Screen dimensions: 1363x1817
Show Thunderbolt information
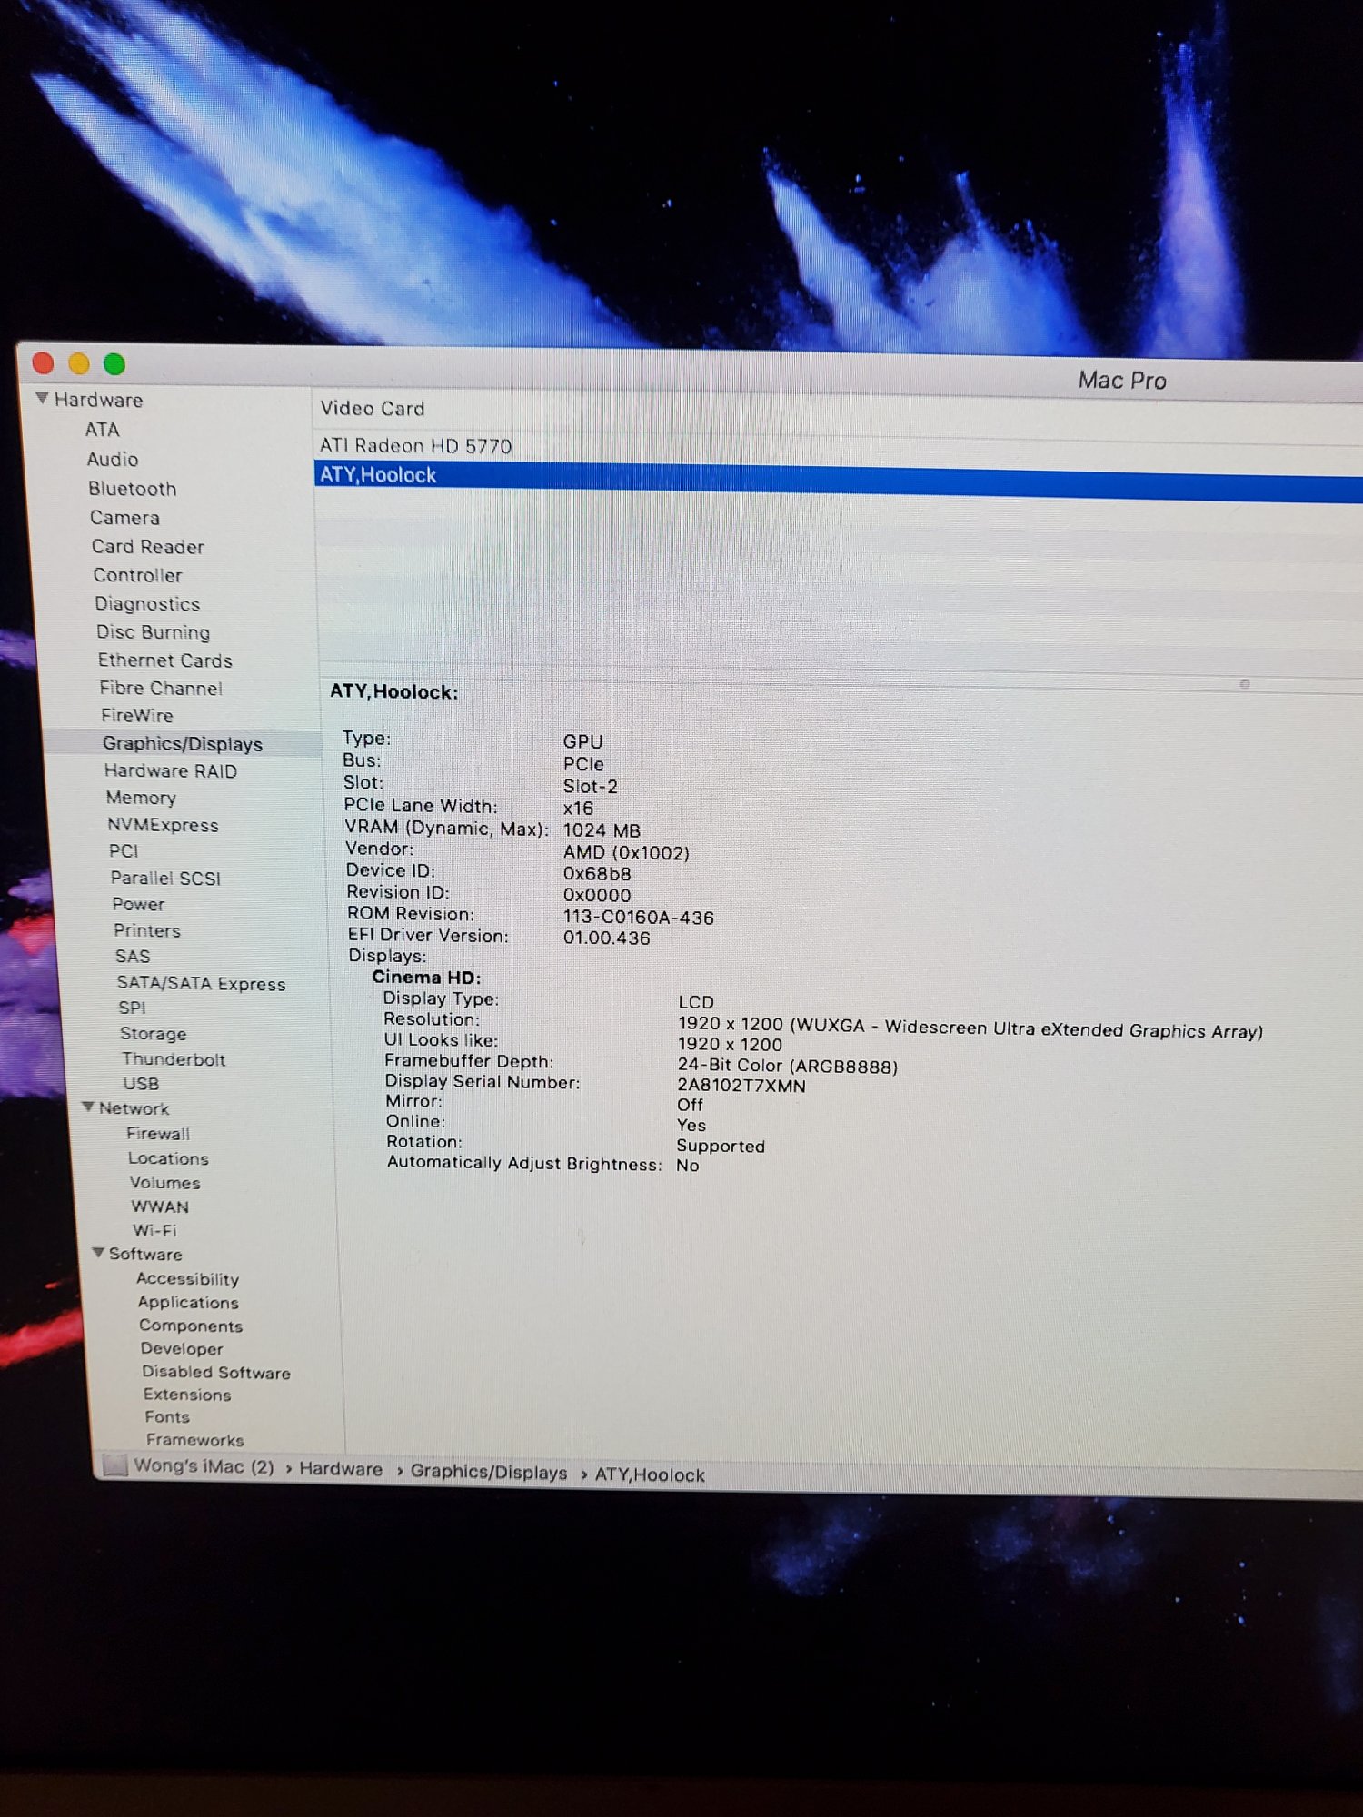174,1059
